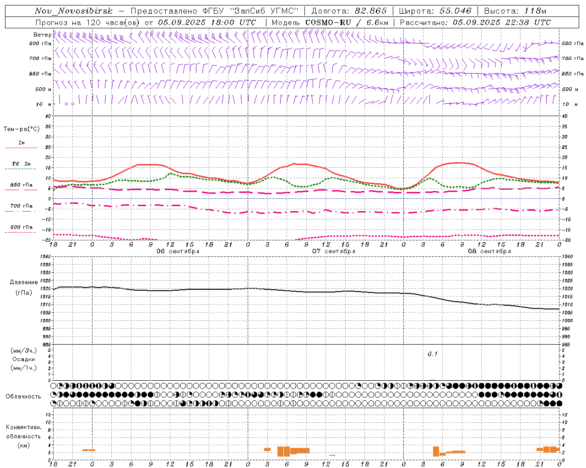Click the "500 гПа" dotted temperature legend entry
586x468 pixels.
tap(22, 227)
